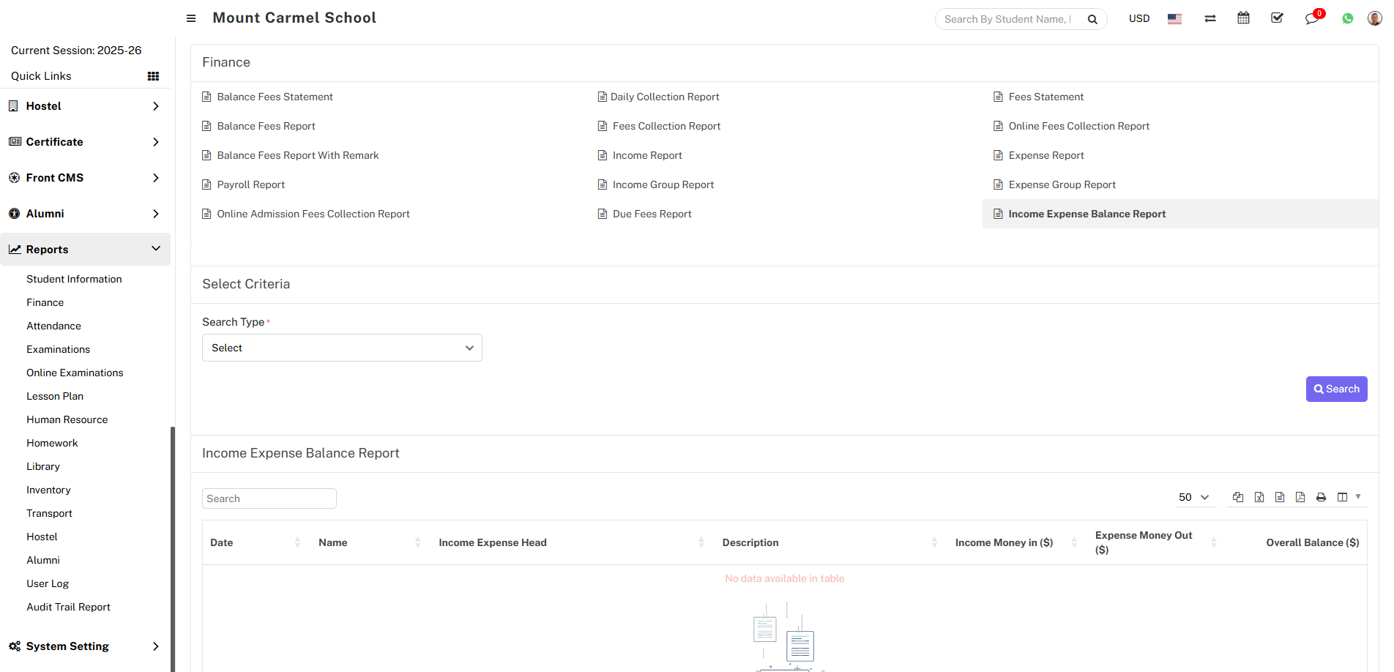Open the Quick Links grid icon
Viewport: 1394px width, 672px height.
[153, 76]
